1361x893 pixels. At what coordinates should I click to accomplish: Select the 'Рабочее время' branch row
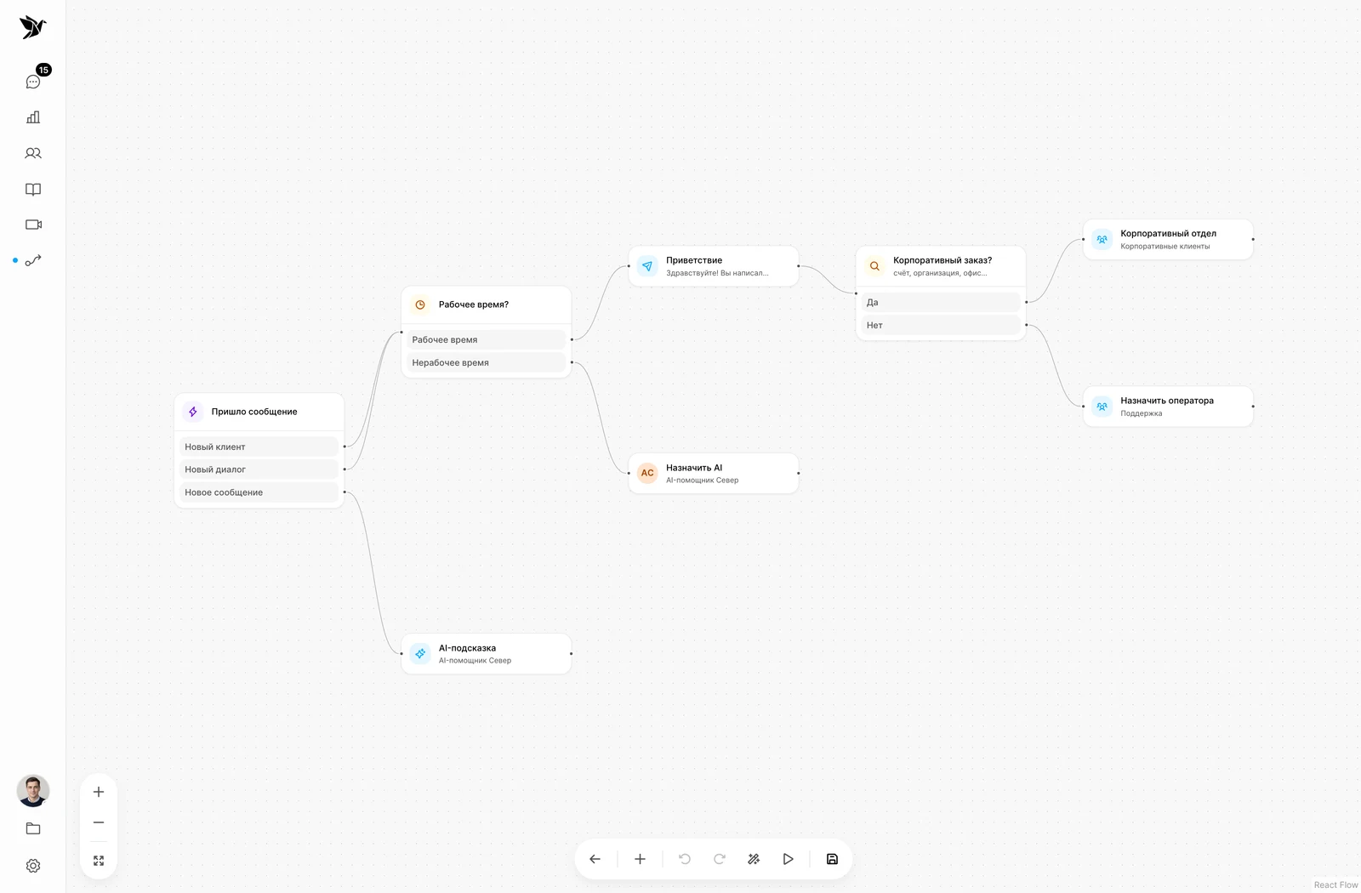coord(487,339)
